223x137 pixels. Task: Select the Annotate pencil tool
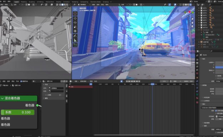(75, 36)
